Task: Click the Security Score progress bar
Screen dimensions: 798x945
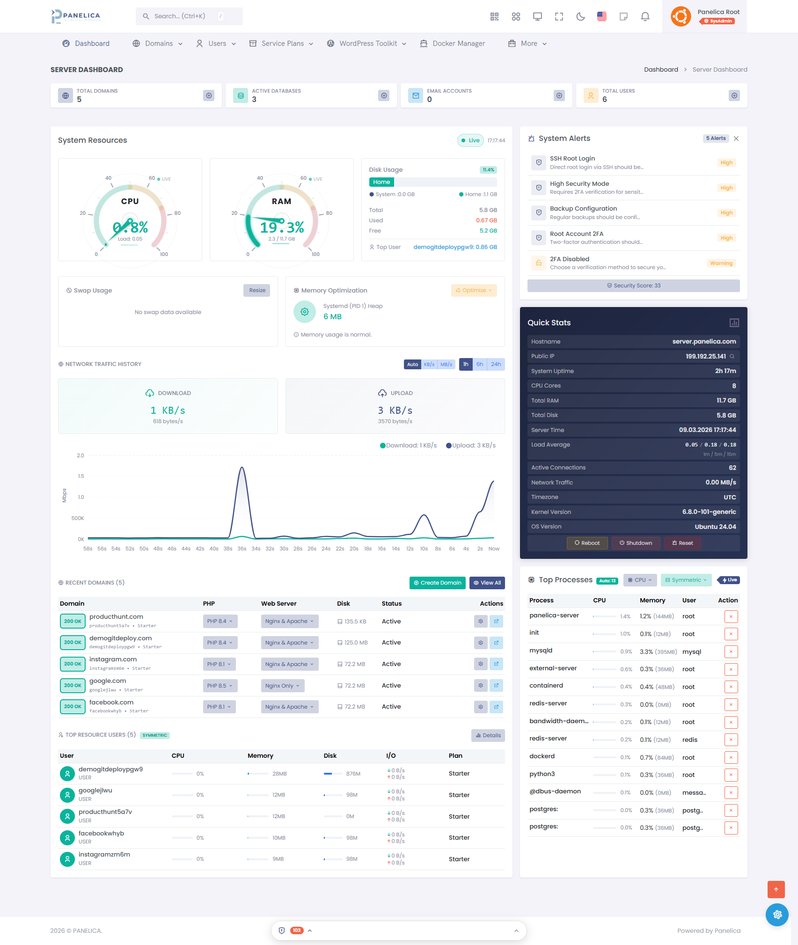Action: click(633, 285)
